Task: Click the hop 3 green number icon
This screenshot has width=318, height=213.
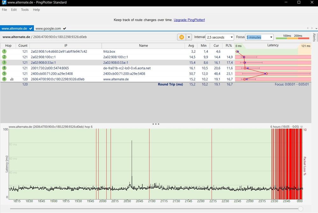Action: [x=4, y=63]
